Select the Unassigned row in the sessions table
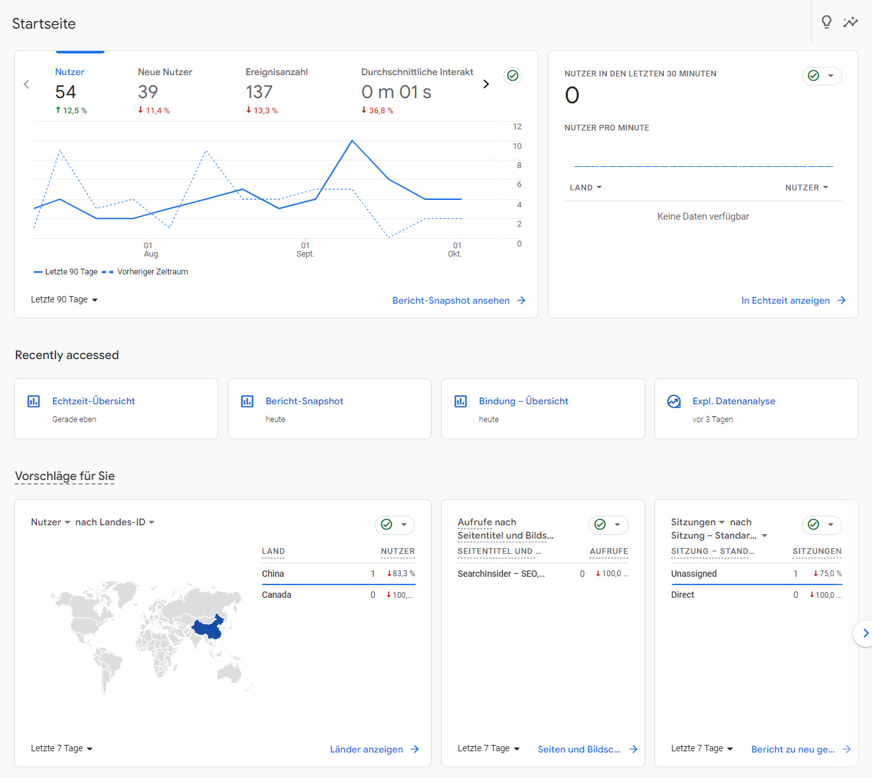The width and height of the screenshot is (872, 778). (x=756, y=574)
